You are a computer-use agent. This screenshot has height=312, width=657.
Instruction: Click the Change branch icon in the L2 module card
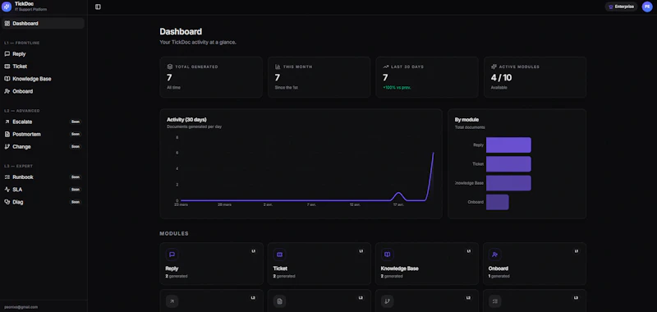pyautogui.click(x=388, y=301)
